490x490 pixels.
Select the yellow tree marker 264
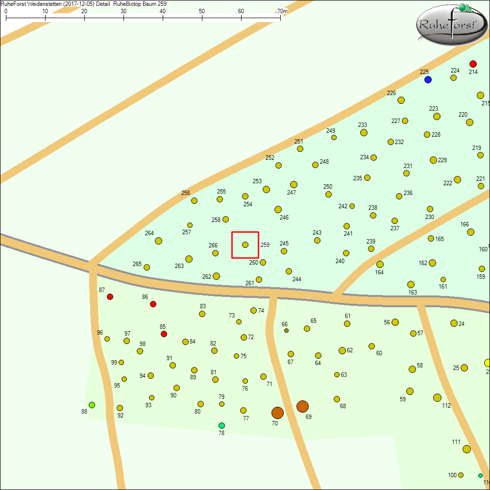[158, 241]
